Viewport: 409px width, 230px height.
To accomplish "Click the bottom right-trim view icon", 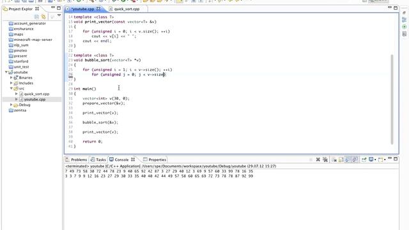I will [x=405, y=34].
